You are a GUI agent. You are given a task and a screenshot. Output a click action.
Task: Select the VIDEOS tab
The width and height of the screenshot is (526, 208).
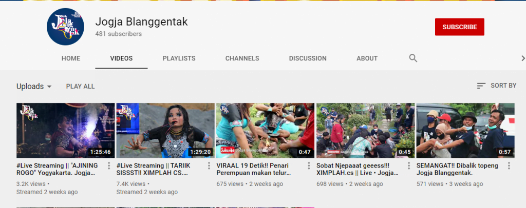pyautogui.click(x=121, y=58)
